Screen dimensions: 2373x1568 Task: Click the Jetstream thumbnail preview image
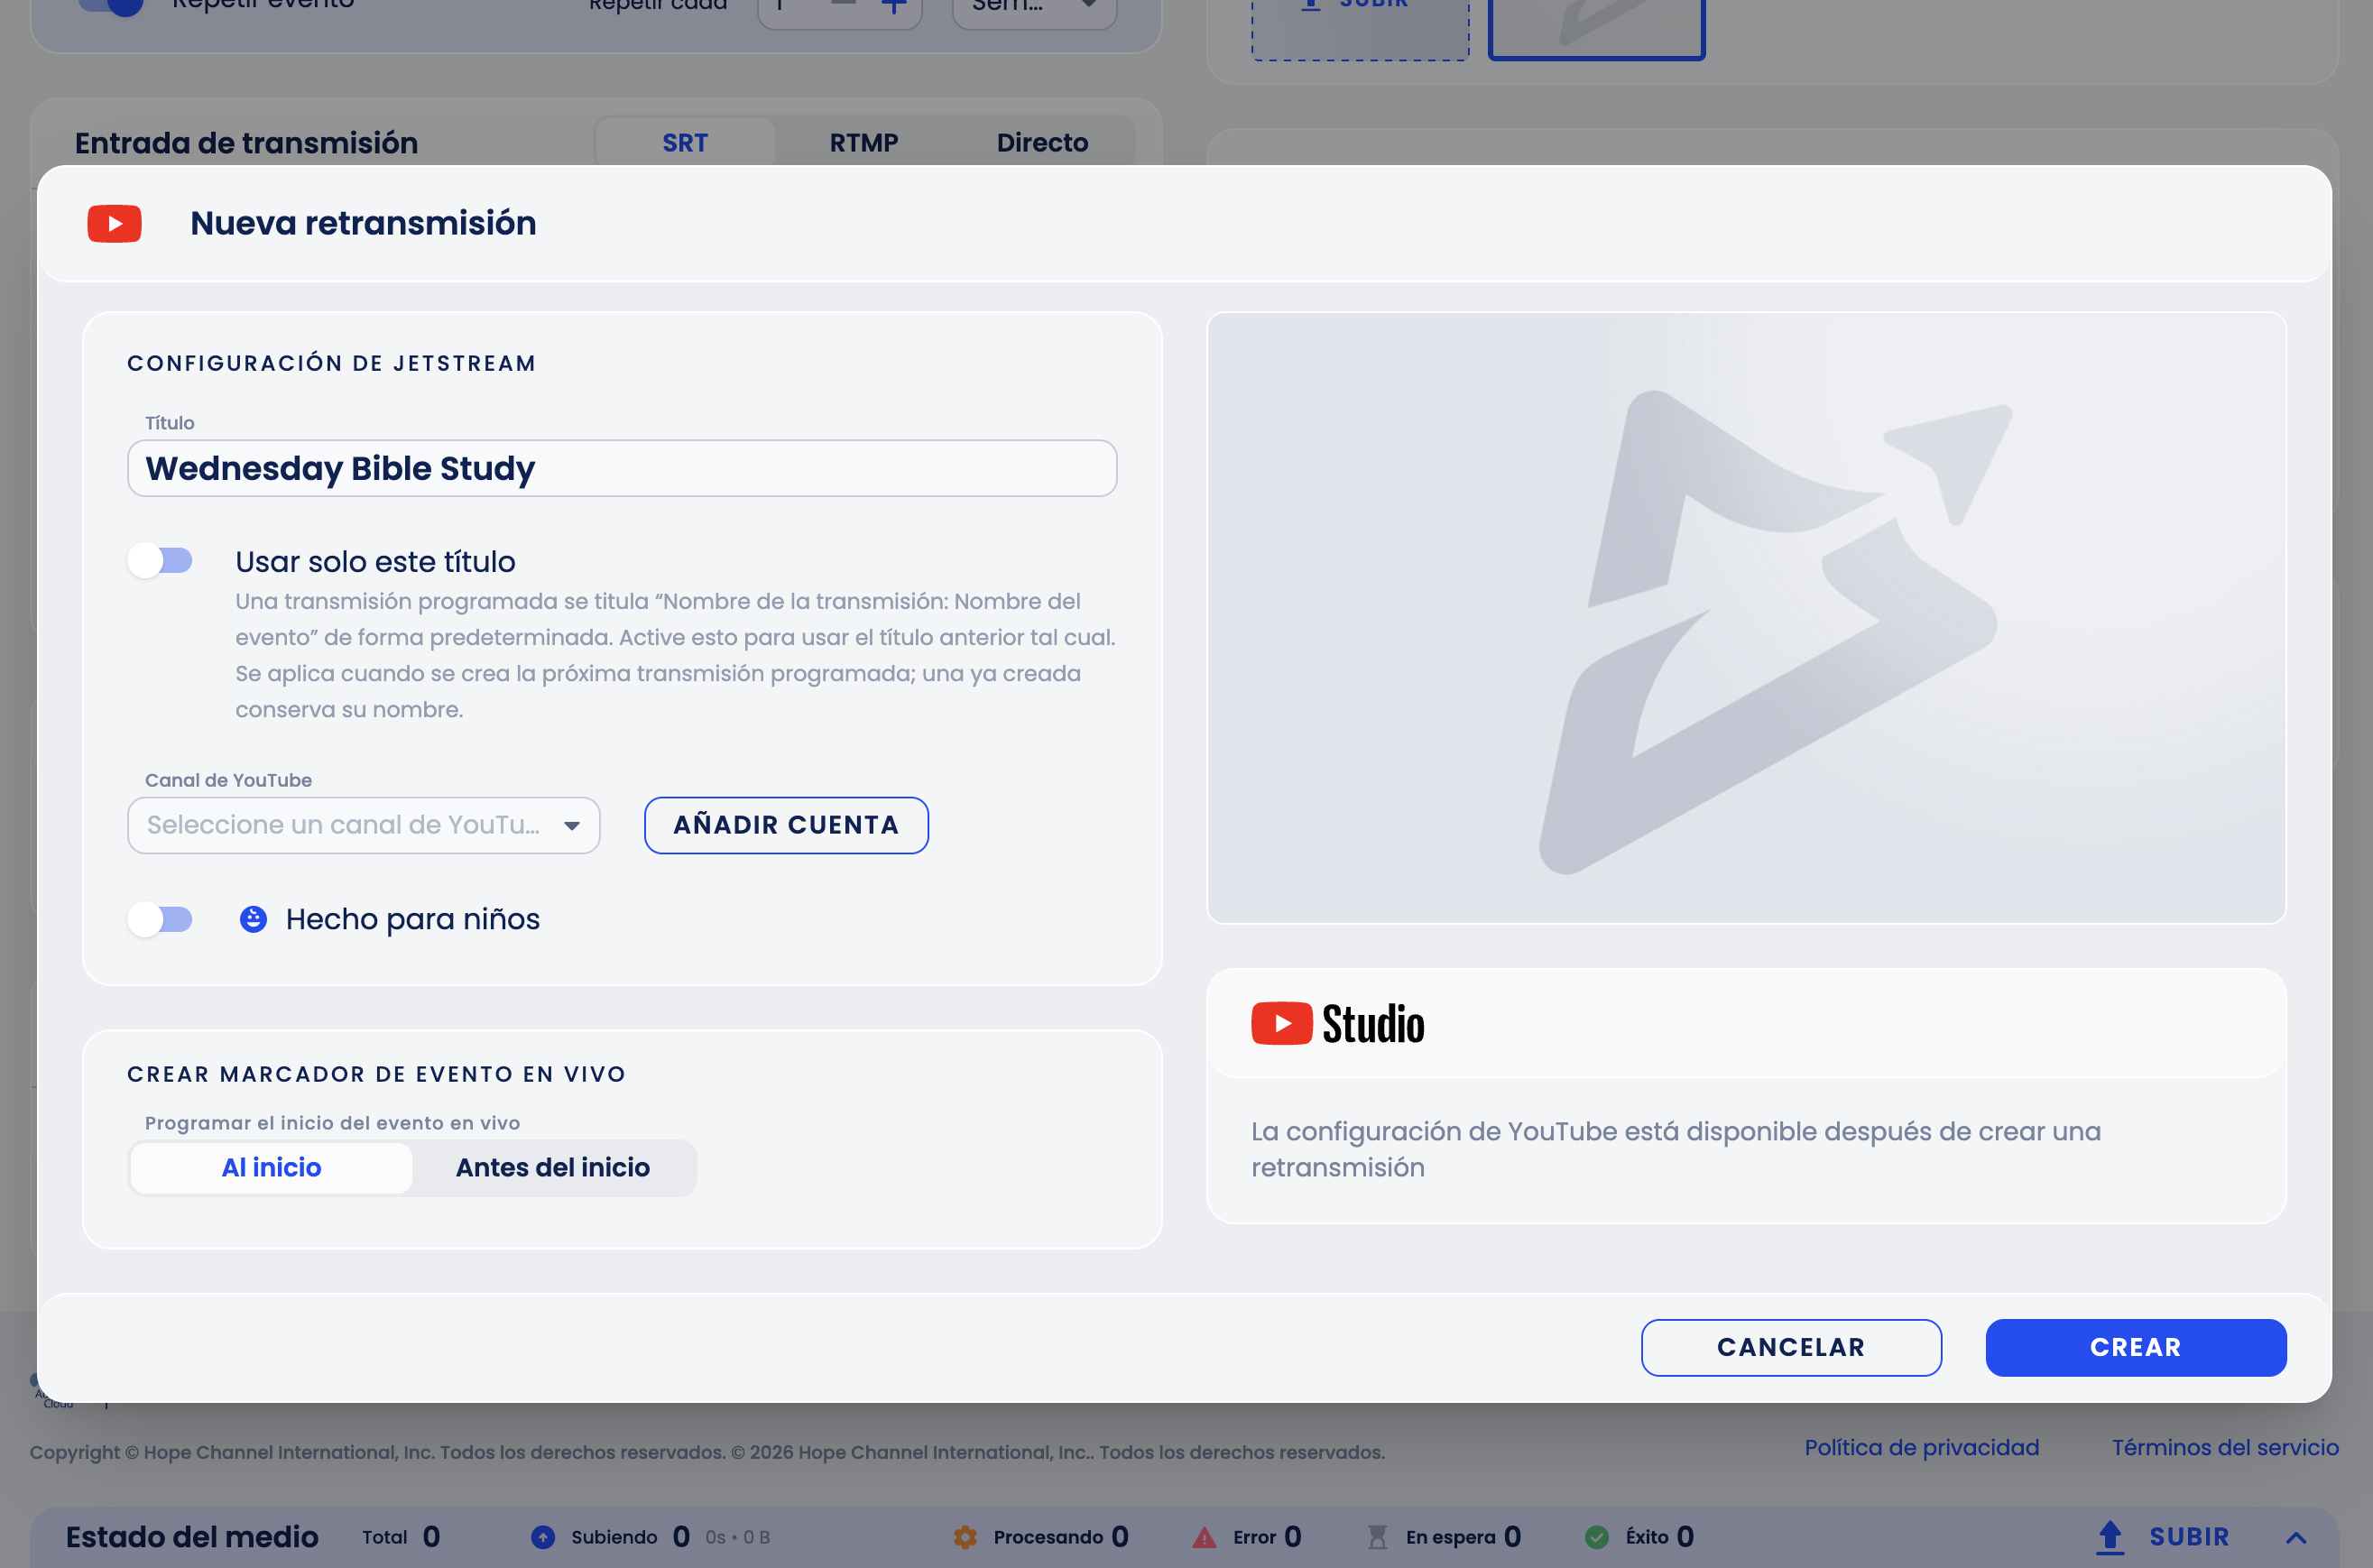coord(1746,618)
